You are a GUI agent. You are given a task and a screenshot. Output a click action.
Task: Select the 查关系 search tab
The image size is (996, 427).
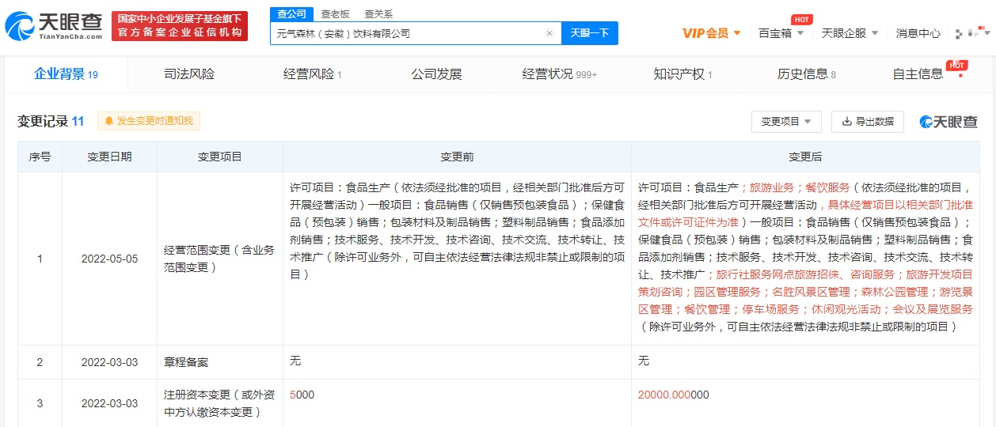(x=378, y=14)
